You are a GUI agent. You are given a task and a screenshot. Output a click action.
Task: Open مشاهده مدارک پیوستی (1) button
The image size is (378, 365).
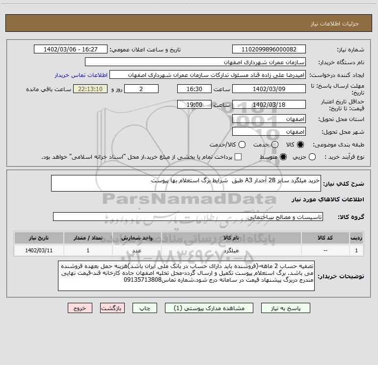point(209,308)
